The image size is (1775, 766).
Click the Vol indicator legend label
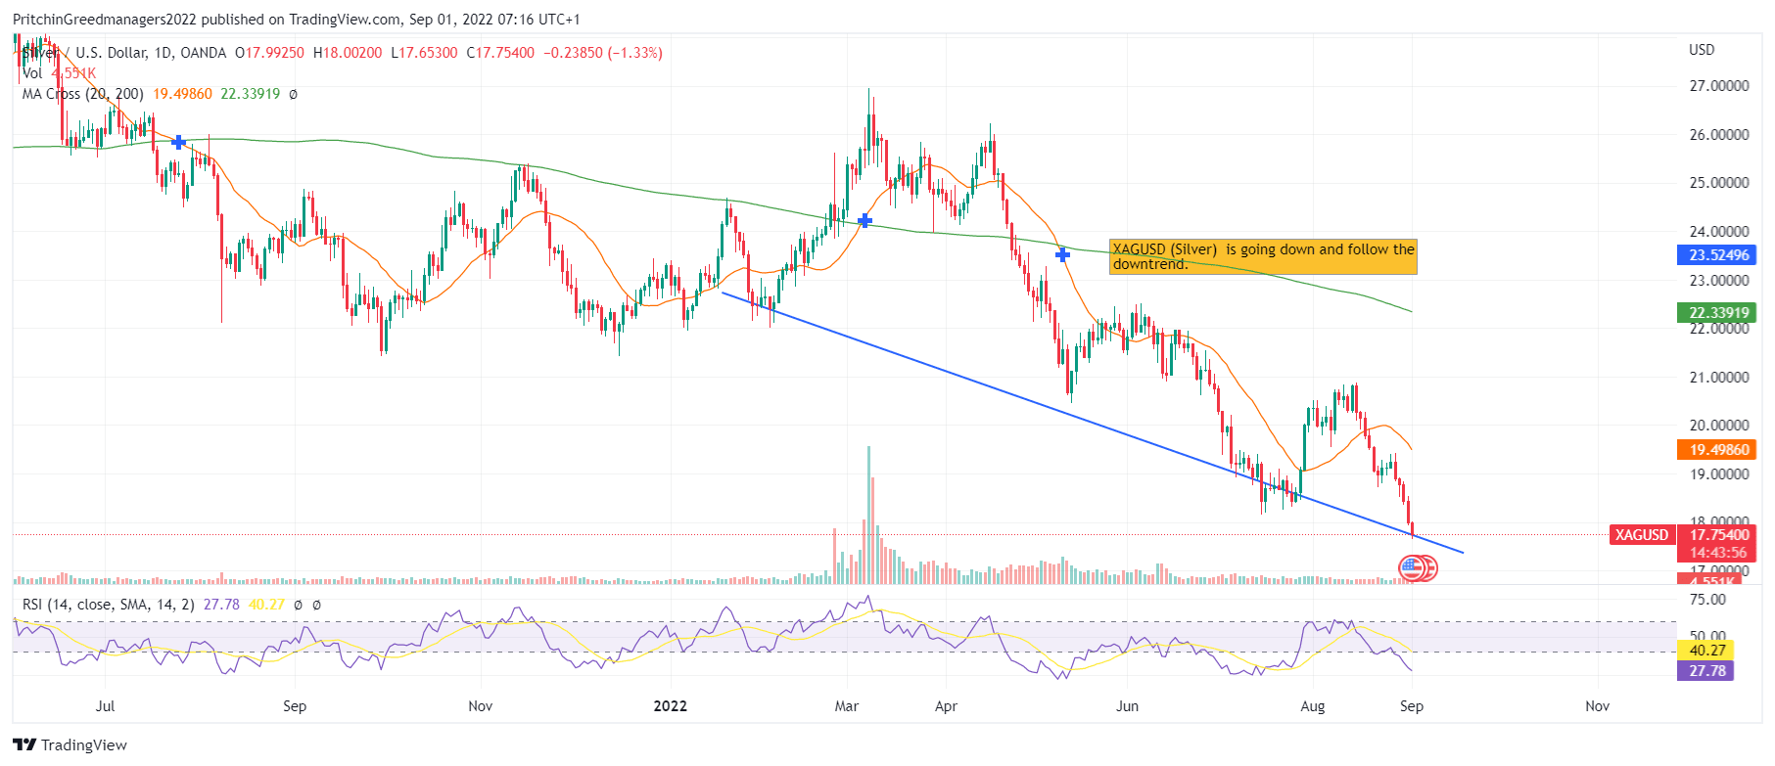coord(32,73)
